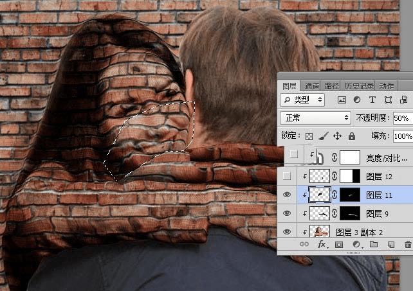Click mask link chain of 图层 11
This screenshot has height=291, width=413.
click(335, 195)
